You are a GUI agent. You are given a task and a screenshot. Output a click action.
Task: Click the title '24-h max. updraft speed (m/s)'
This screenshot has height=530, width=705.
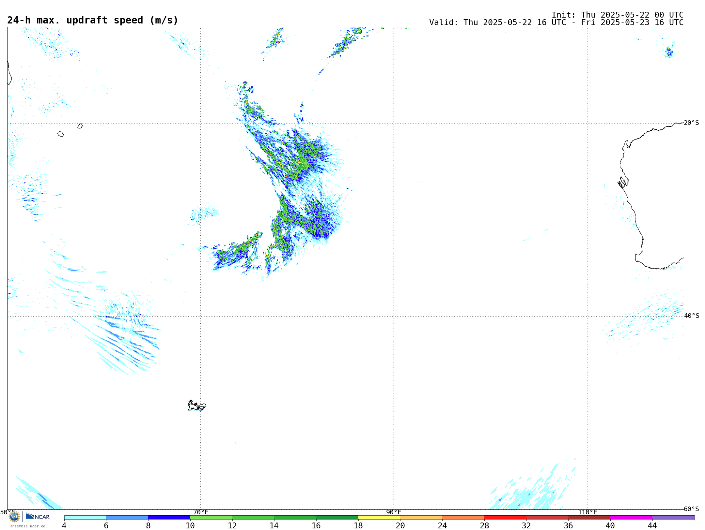tap(93, 20)
